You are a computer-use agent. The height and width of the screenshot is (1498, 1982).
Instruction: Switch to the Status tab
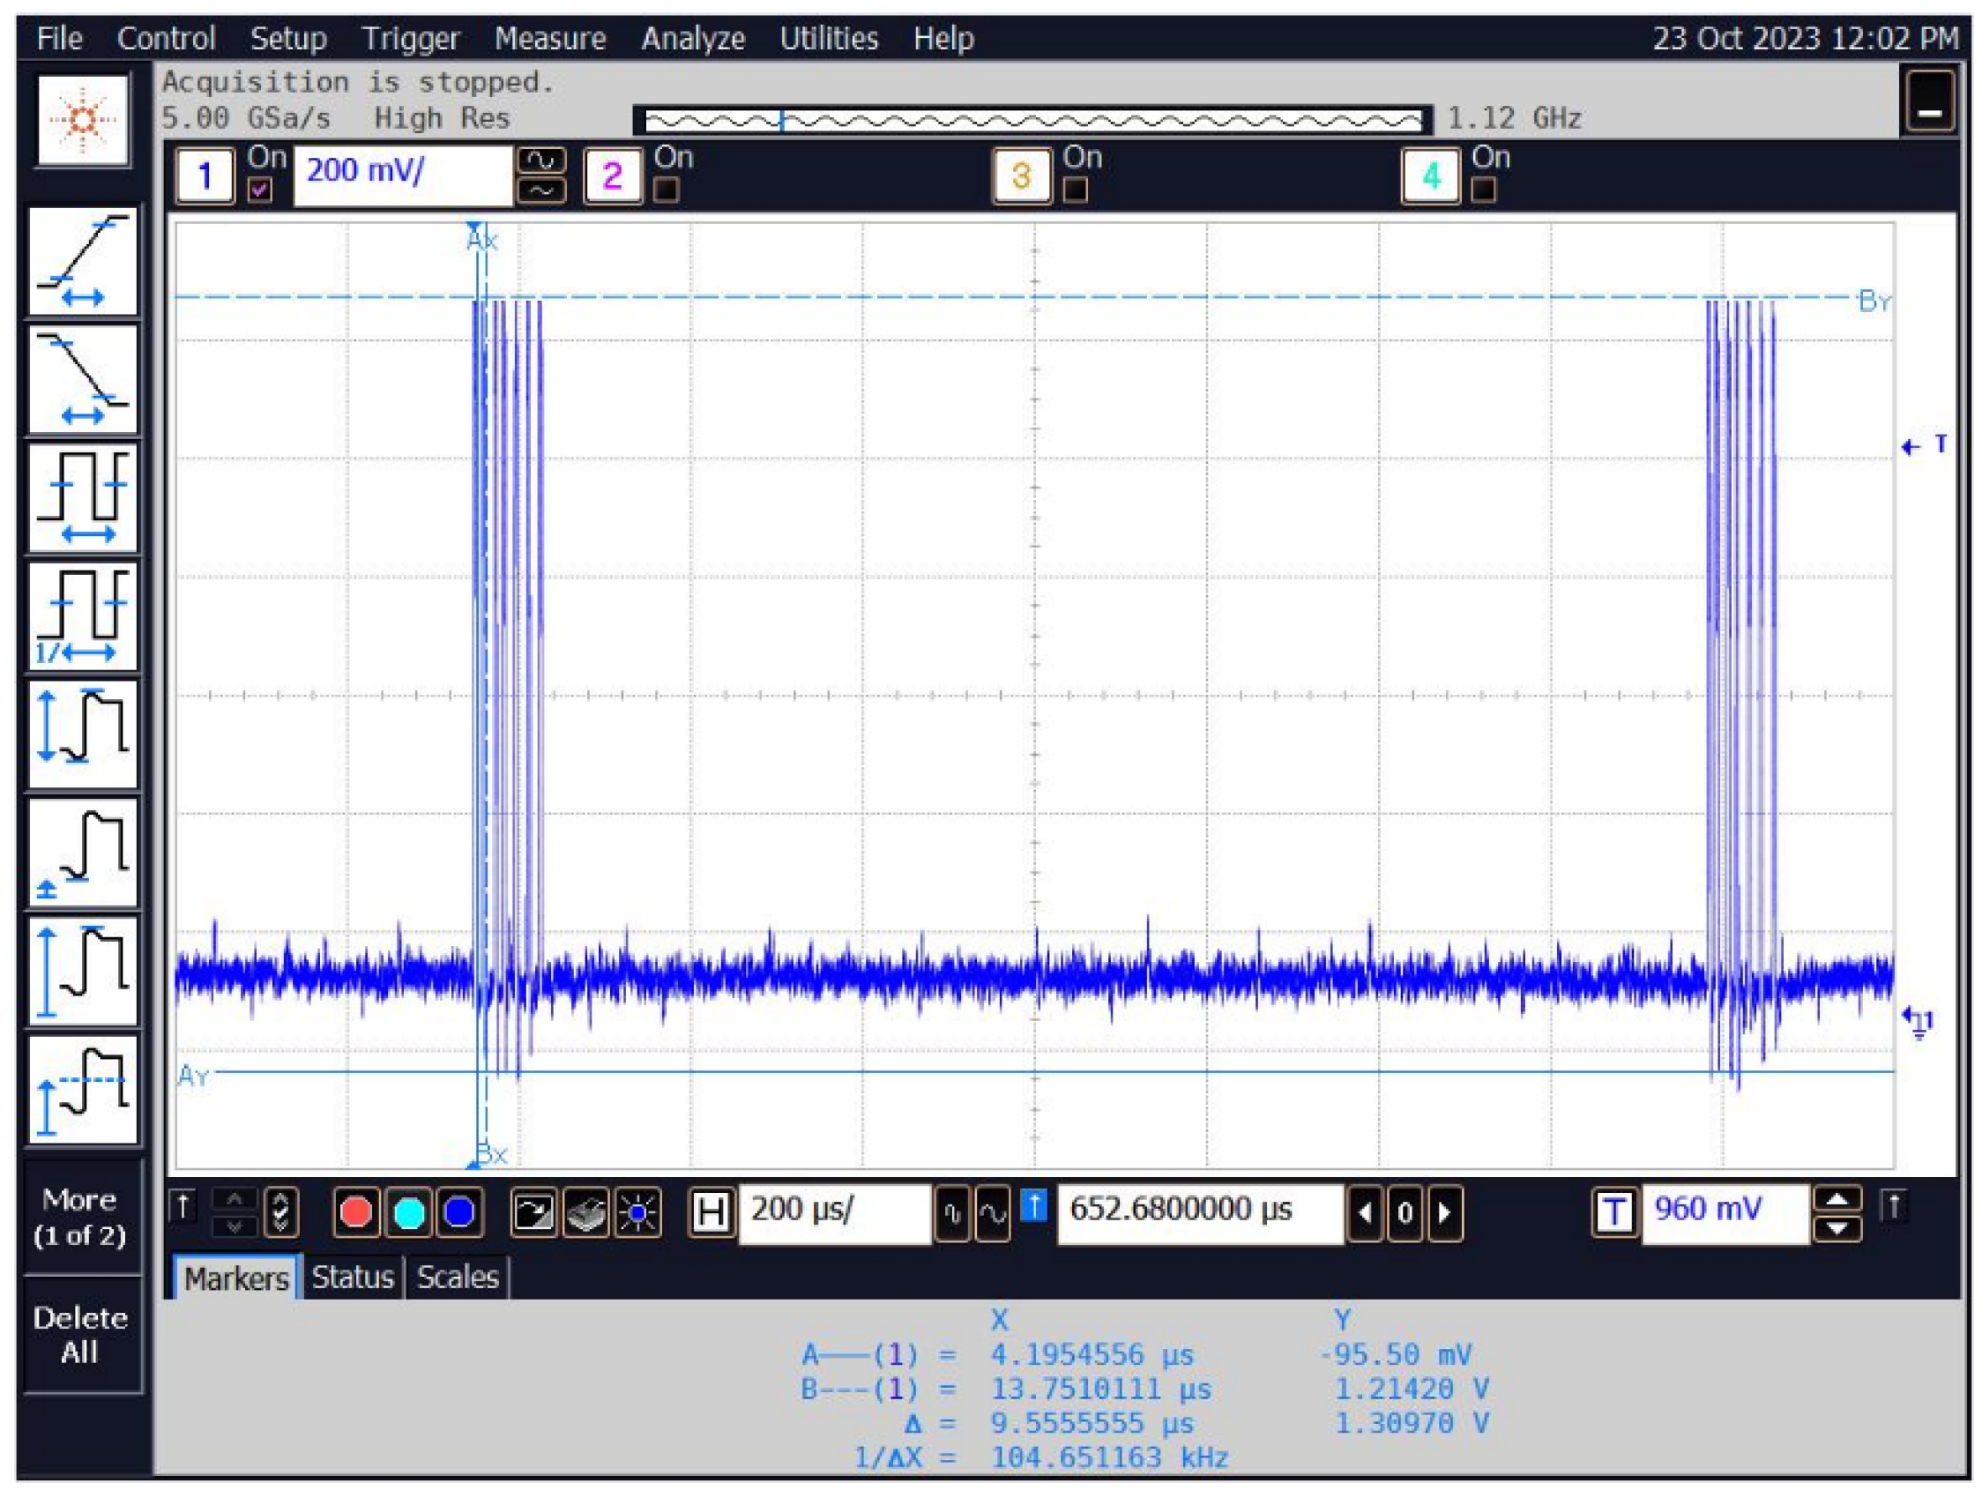click(x=352, y=1277)
